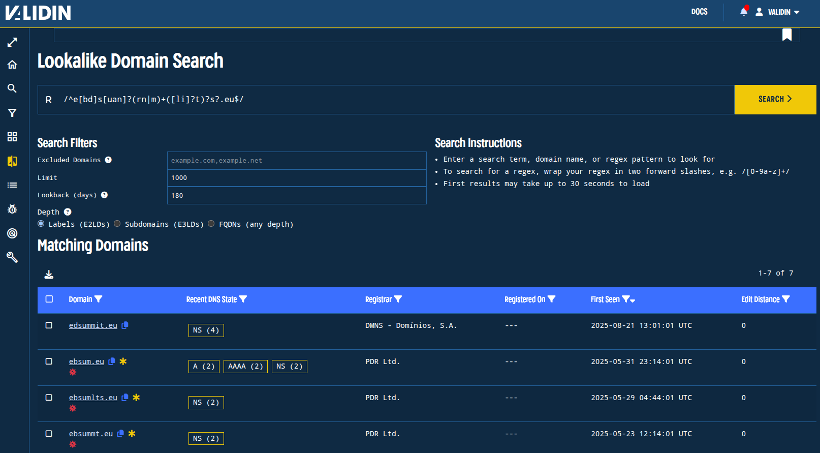Open the ebsum.eu domain link
820x453 pixels.
point(86,361)
